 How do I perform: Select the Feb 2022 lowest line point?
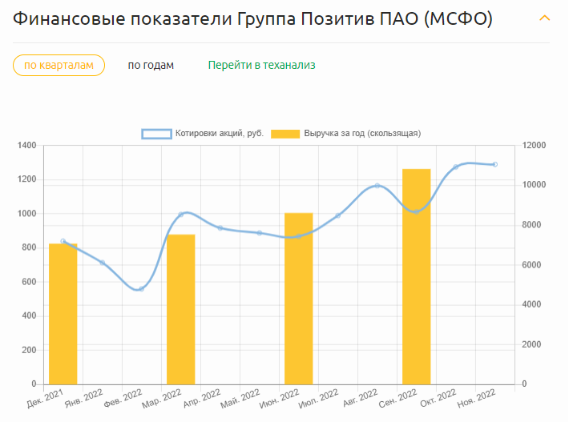141,289
